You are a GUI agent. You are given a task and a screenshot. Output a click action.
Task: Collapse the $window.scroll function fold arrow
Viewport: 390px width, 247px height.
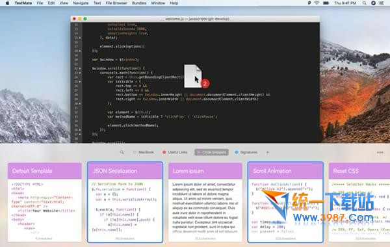point(80,68)
